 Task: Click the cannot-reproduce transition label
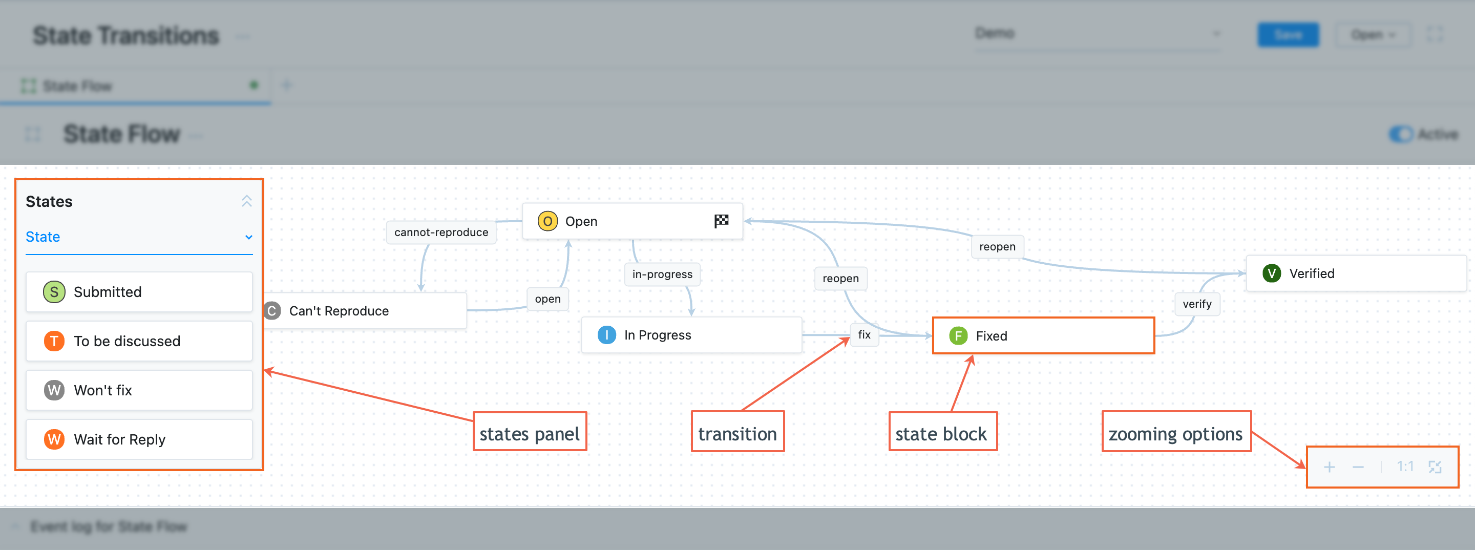pyautogui.click(x=441, y=232)
